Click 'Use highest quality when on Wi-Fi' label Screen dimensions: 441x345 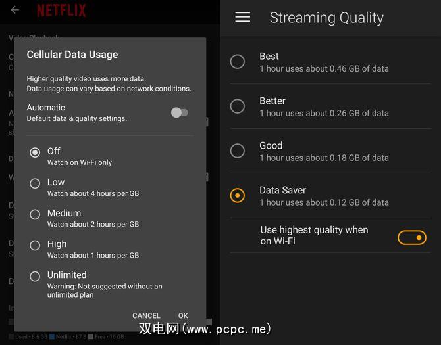click(x=314, y=235)
